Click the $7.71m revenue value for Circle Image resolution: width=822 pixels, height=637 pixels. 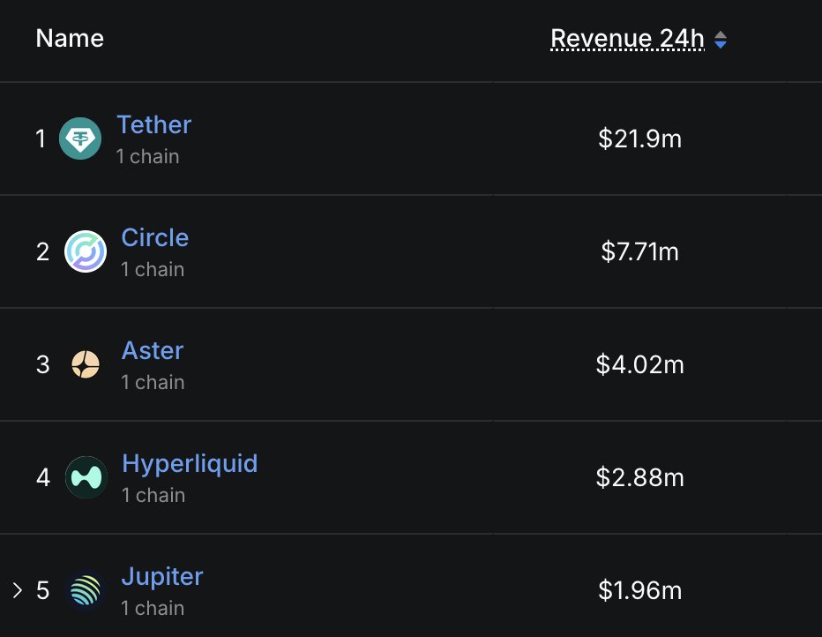tap(640, 251)
